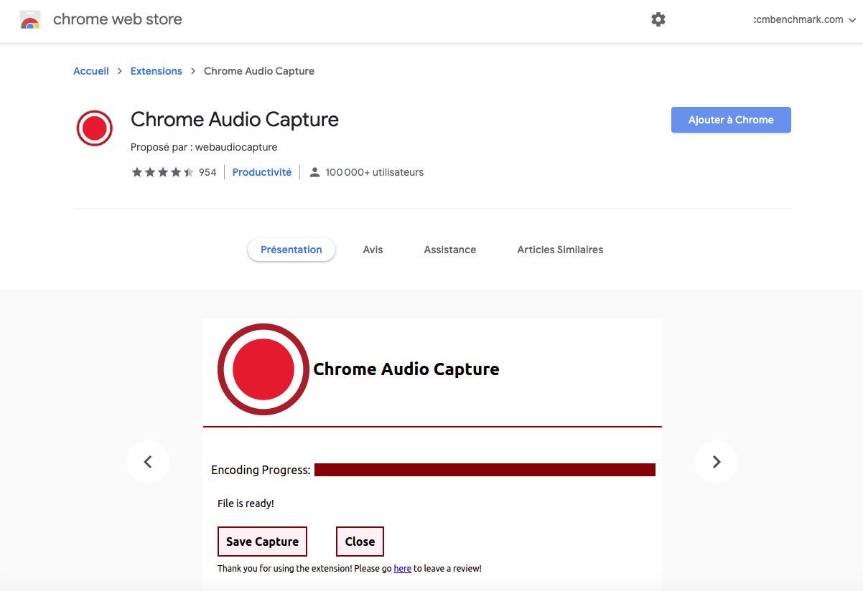863x591 pixels.
Task: Click the Chrome Web Store logo icon
Action: coord(29,20)
